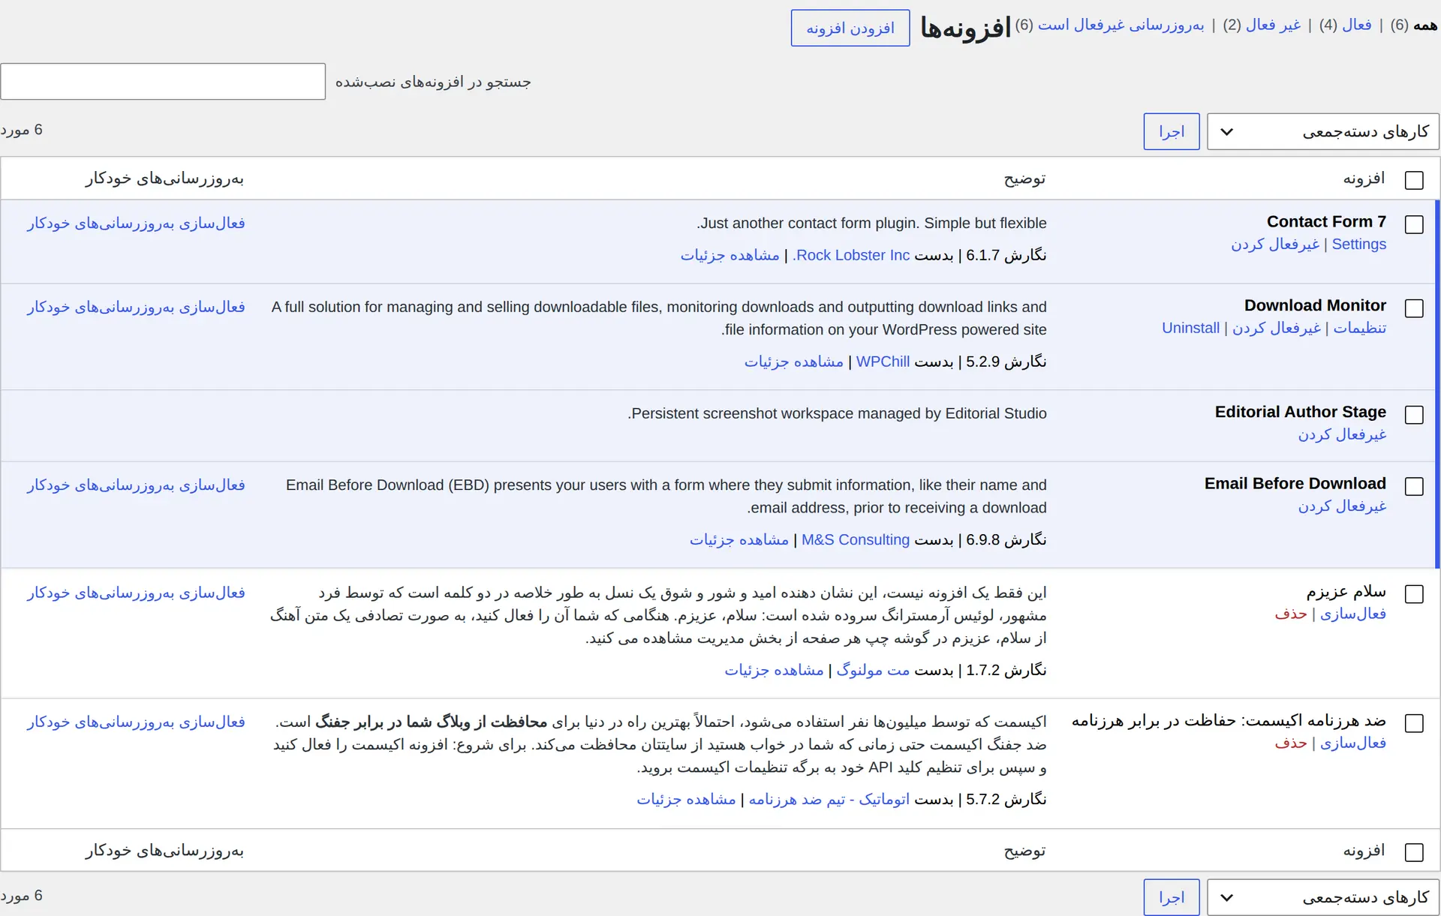1441x916 pixels.
Task: Open WPChill author link
Action: [883, 362]
